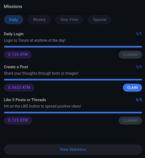Click the CLAIMED button for Daily Login
Image resolution: width=145 pixels, height=158 pixels.
[x=130, y=55]
